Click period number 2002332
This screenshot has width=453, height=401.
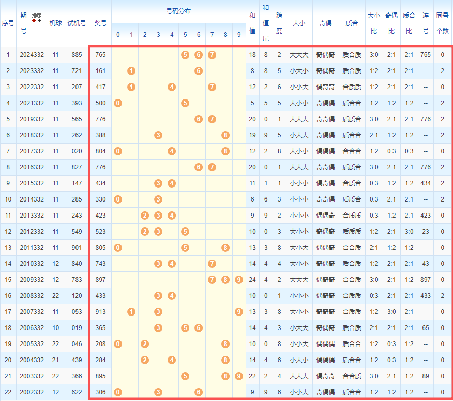coord(32,392)
